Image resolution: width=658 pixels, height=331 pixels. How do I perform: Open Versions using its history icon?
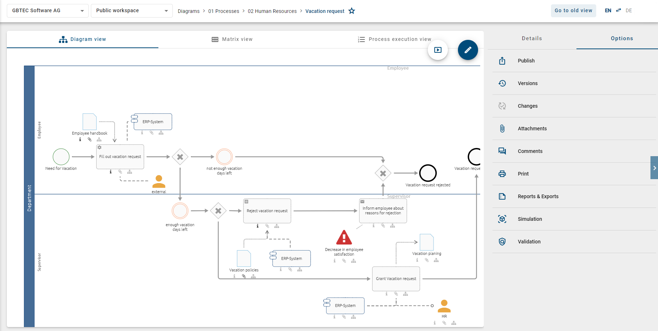(502, 83)
